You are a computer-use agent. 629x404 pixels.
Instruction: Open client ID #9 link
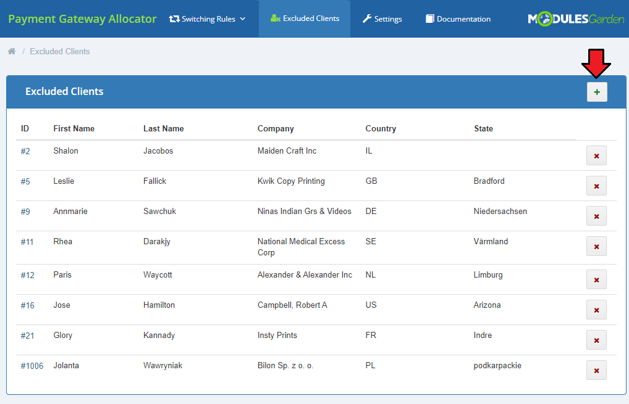(25, 212)
